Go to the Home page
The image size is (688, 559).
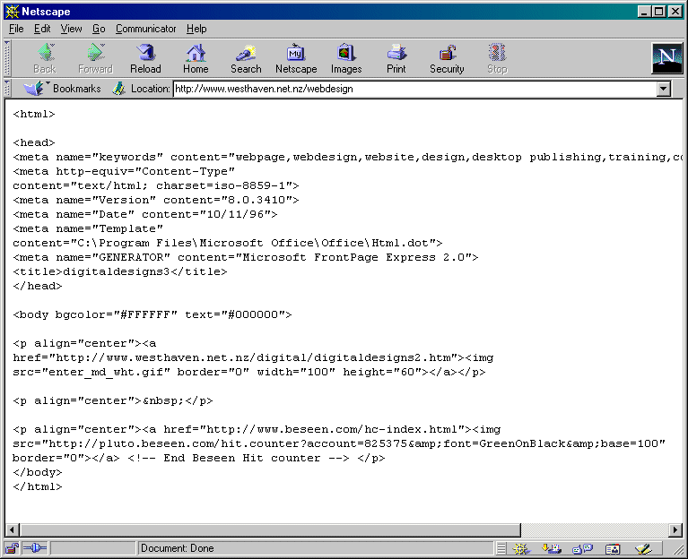click(x=196, y=58)
